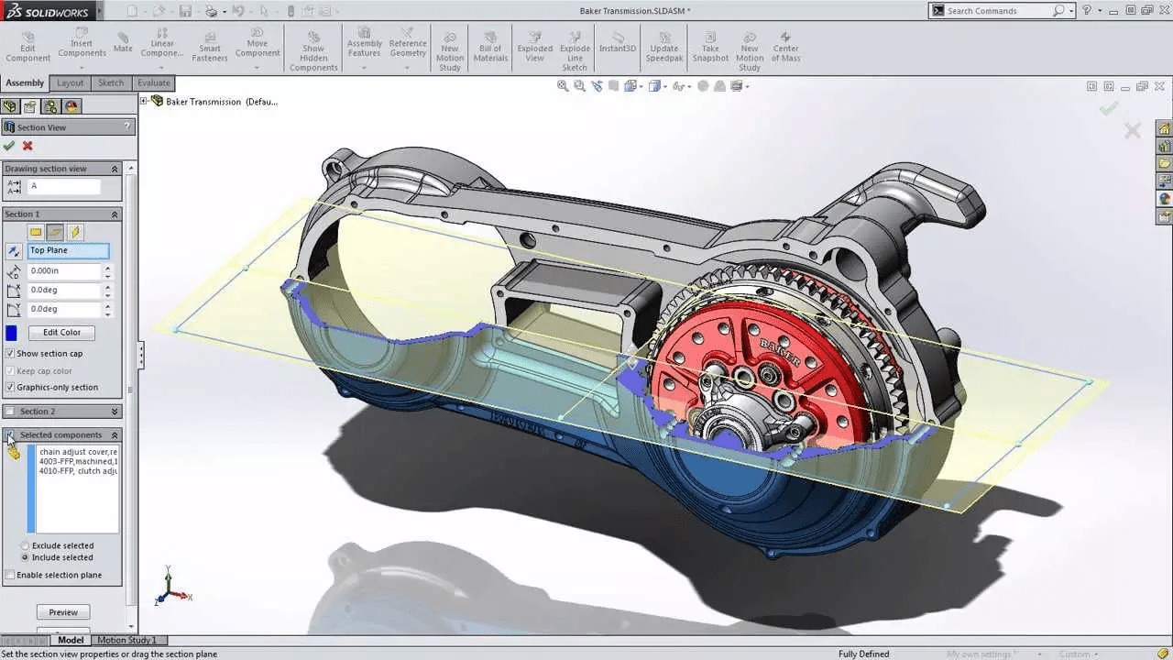Collapse the Section 1 panel

[115, 214]
